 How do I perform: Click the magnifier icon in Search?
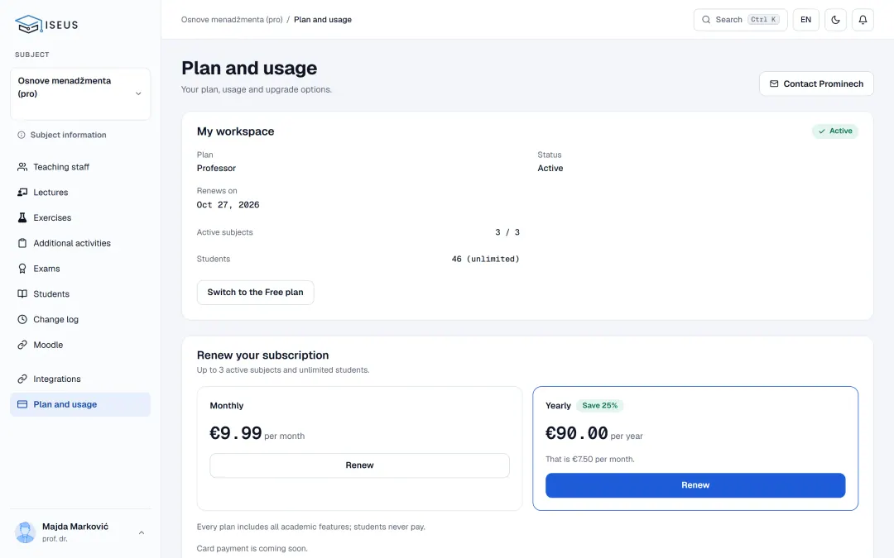click(706, 20)
